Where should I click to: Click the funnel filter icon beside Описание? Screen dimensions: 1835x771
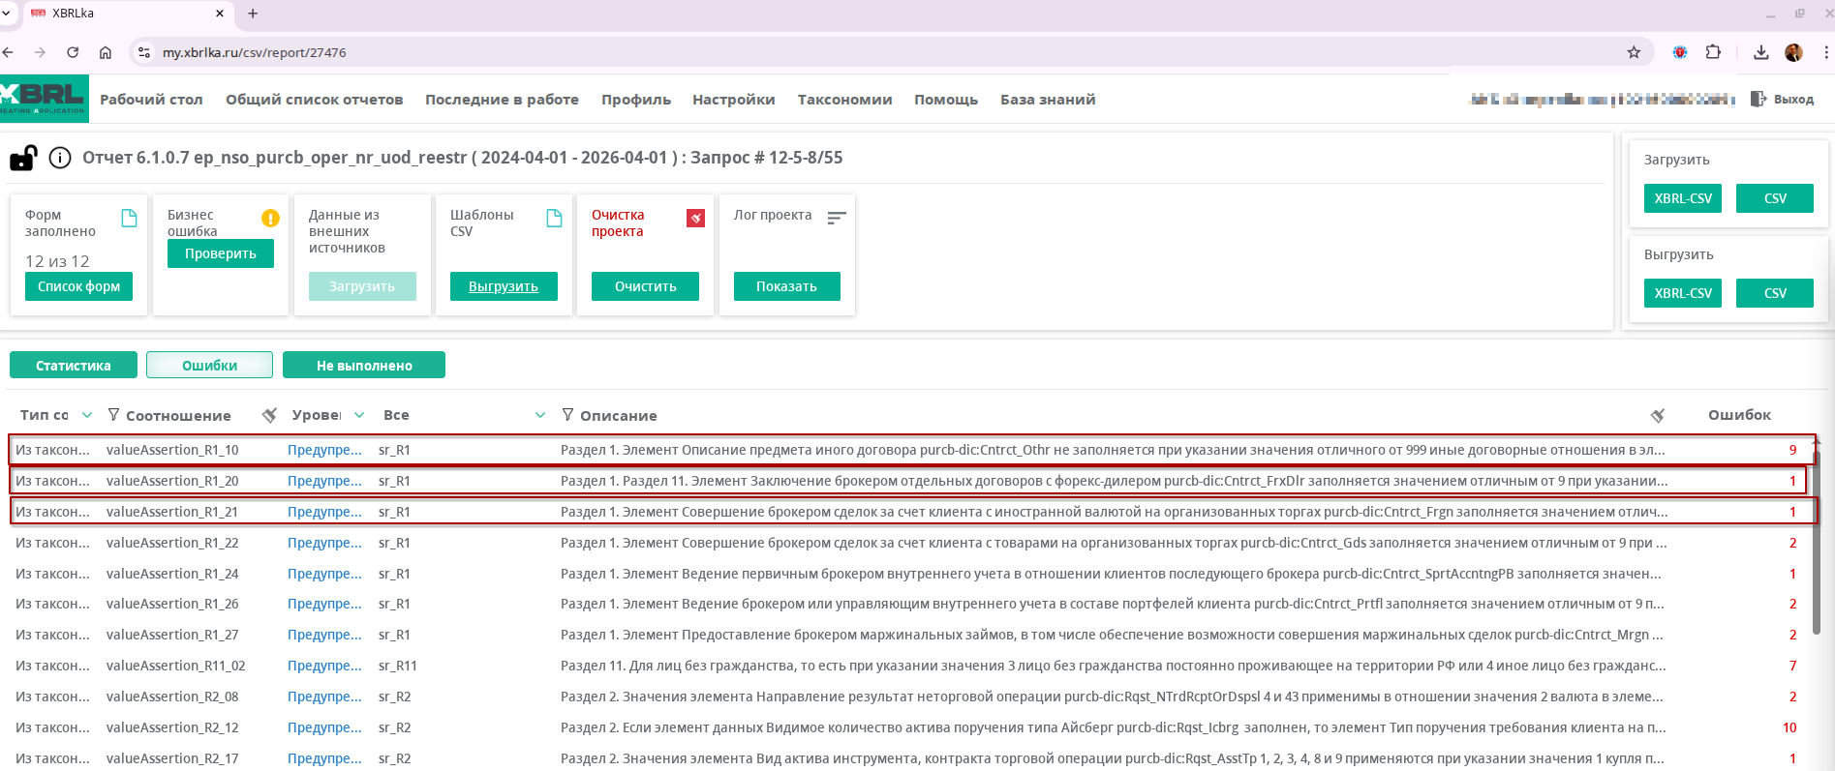click(x=567, y=415)
